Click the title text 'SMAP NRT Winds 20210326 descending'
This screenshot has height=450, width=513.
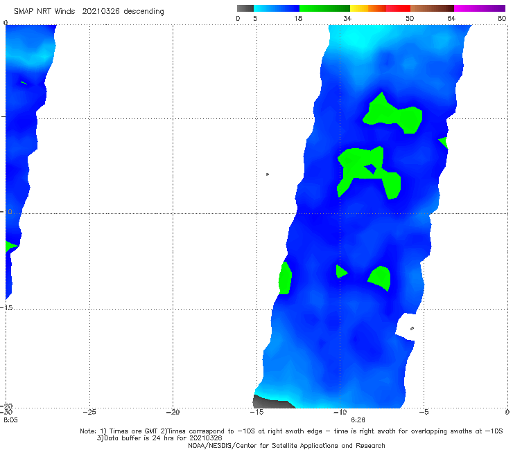tap(89, 12)
